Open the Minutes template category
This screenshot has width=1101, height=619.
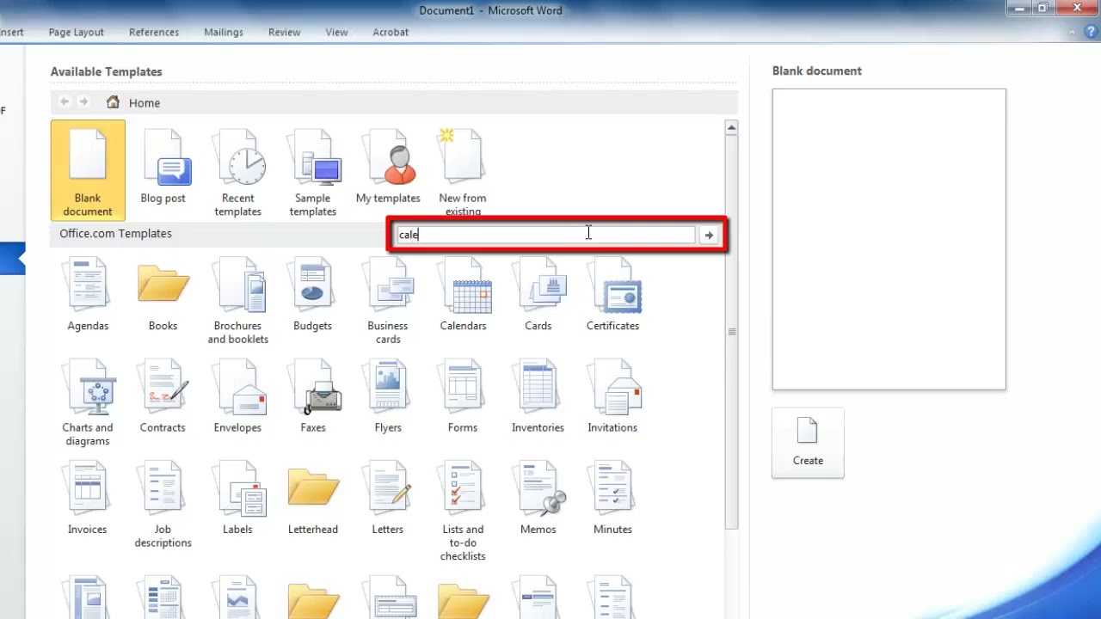(x=612, y=498)
